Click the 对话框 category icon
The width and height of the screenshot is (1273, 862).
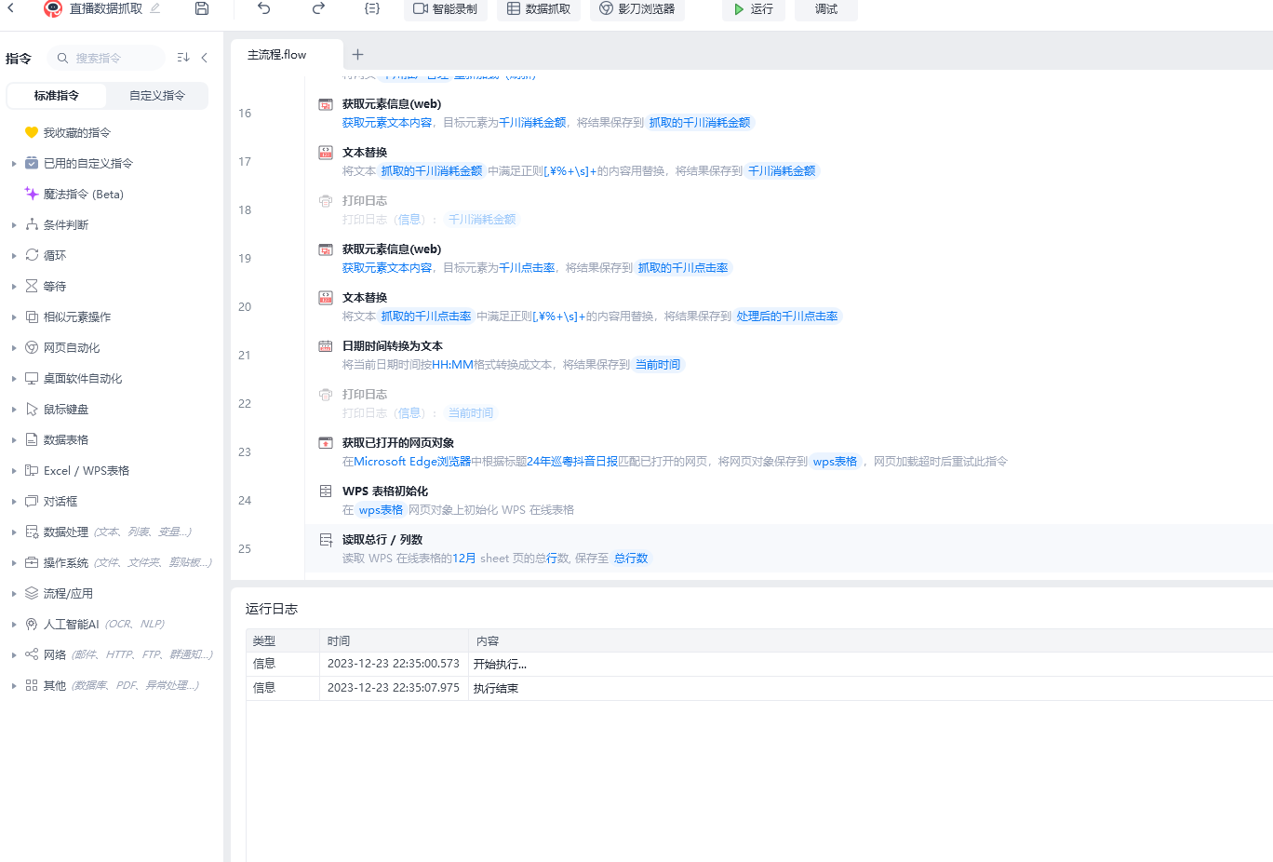pyautogui.click(x=32, y=502)
